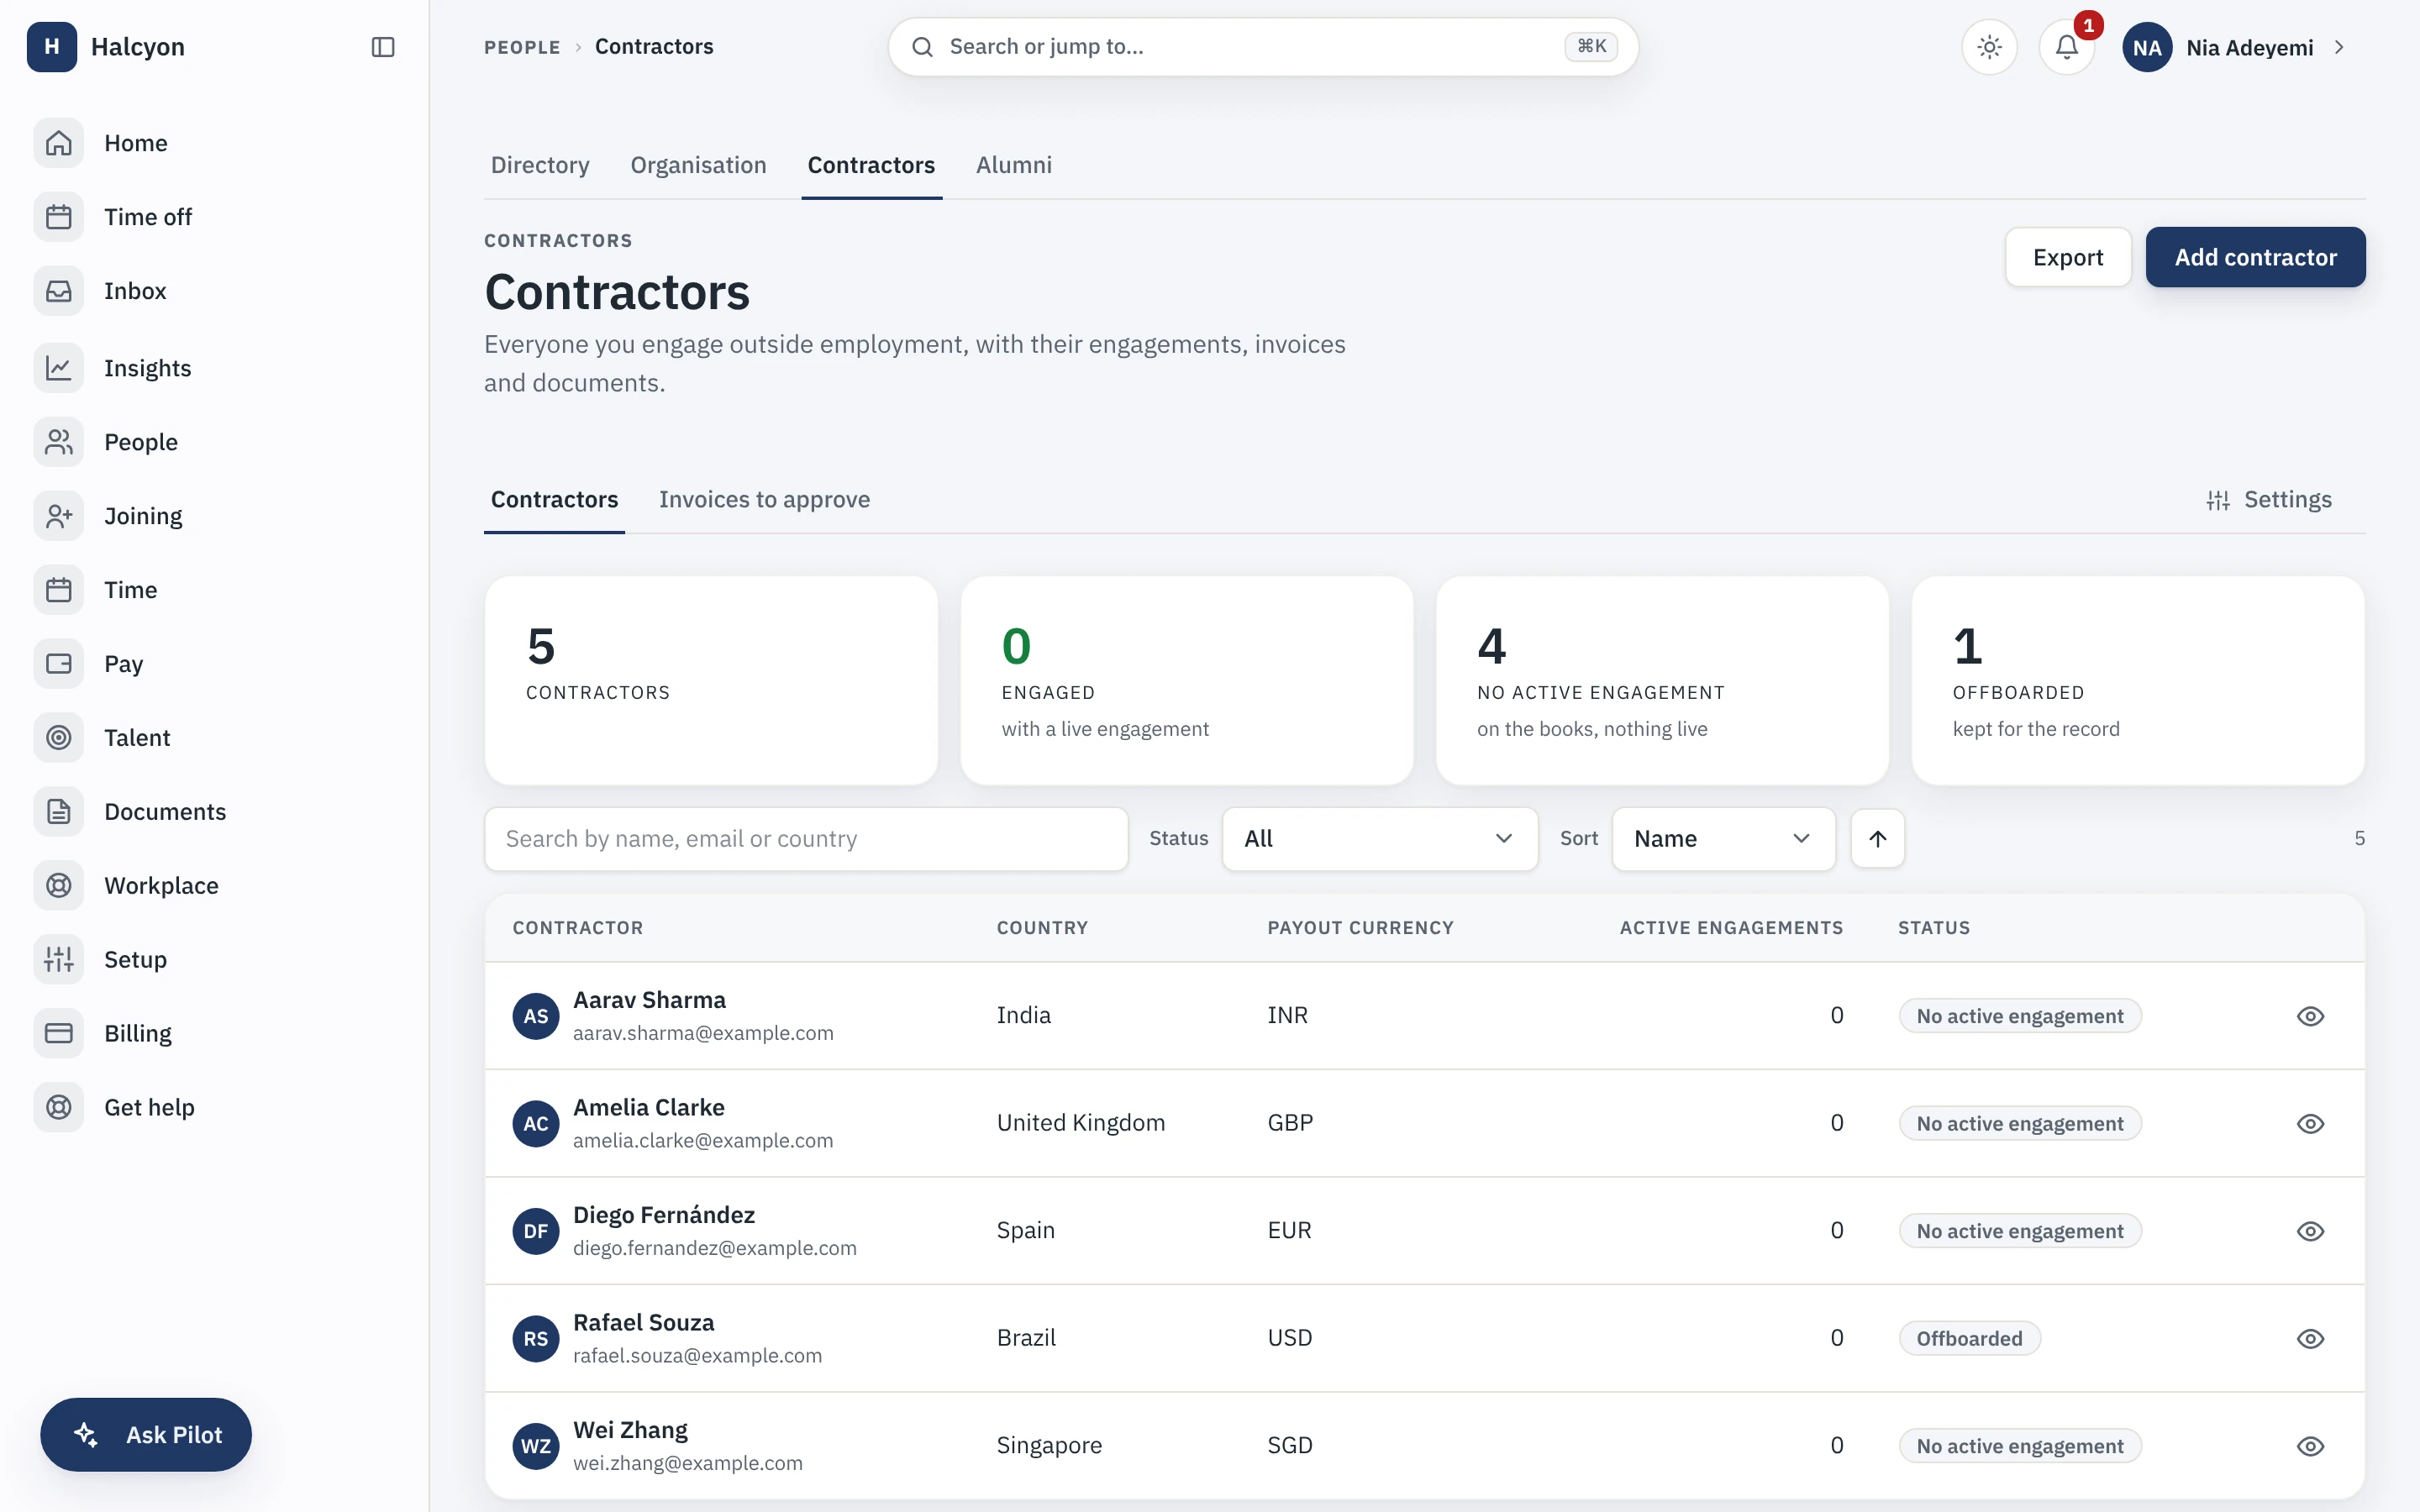Viewport: 2420px width, 1512px height.
Task: Open the Sort by Name dropdown
Action: pyautogui.click(x=1723, y=839)
